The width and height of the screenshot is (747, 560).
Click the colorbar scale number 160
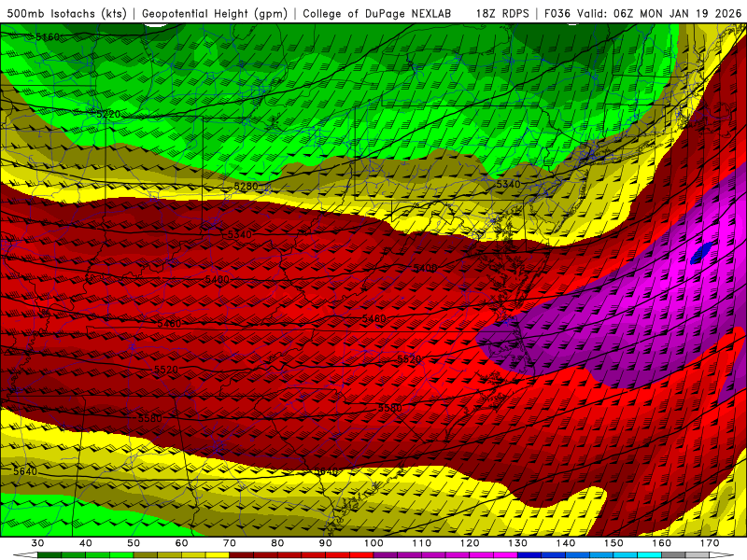(662, 543)
